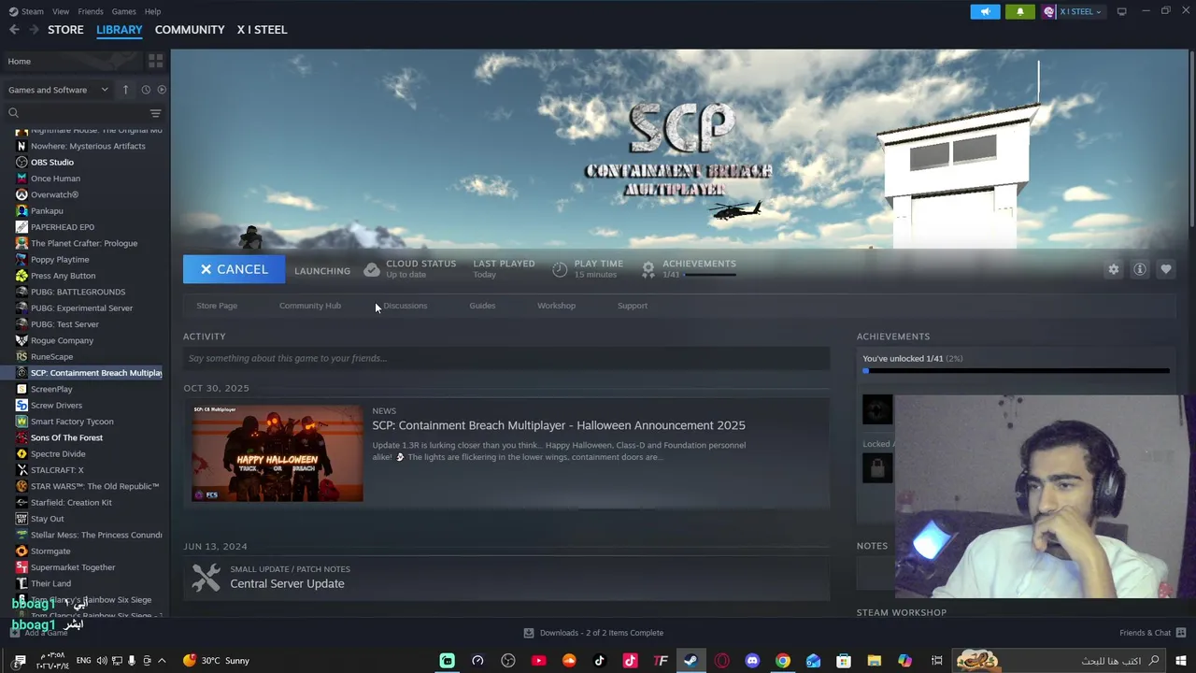Open the Games menu
Image resolution: width=1196 pixels, height=673 pixels.
click(123, 11)
